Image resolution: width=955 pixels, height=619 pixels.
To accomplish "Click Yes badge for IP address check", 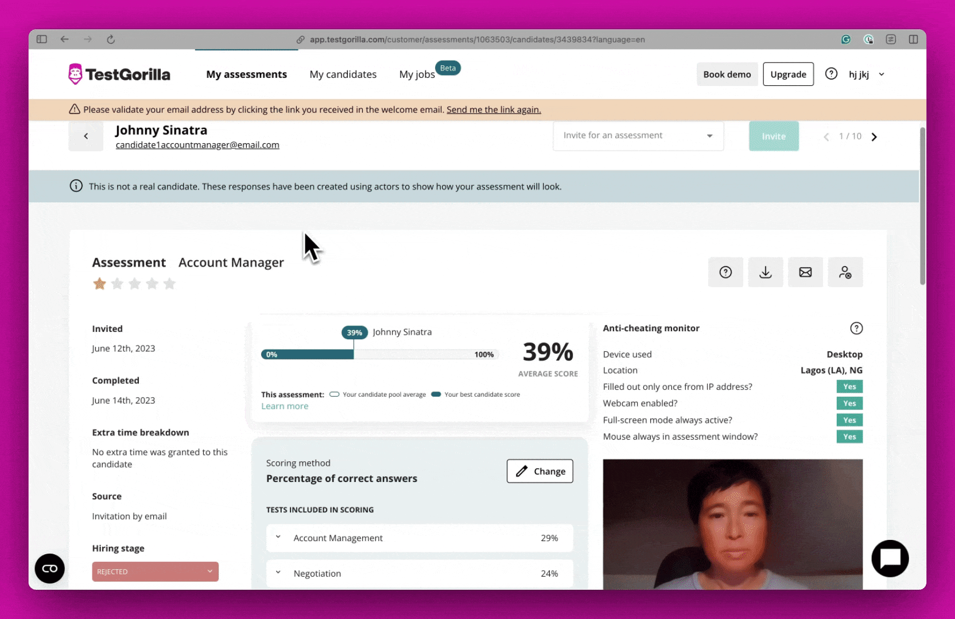I will tap(850, 387).
